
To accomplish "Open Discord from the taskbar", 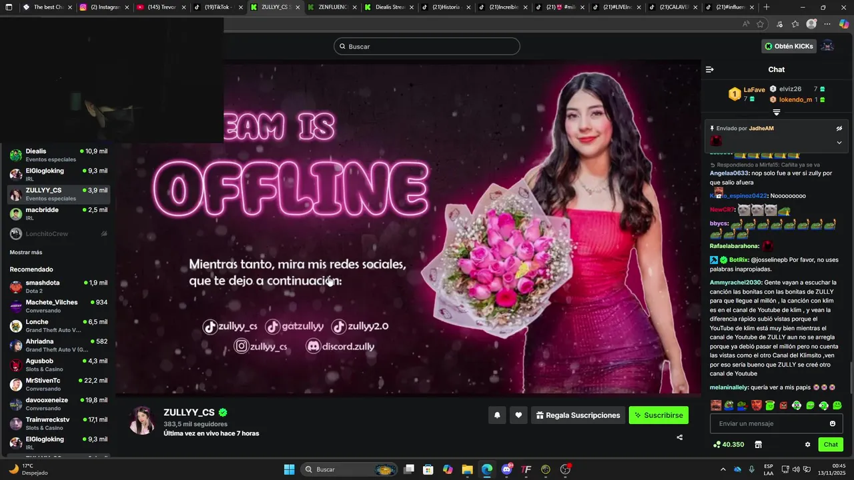I will coord(506,469).
